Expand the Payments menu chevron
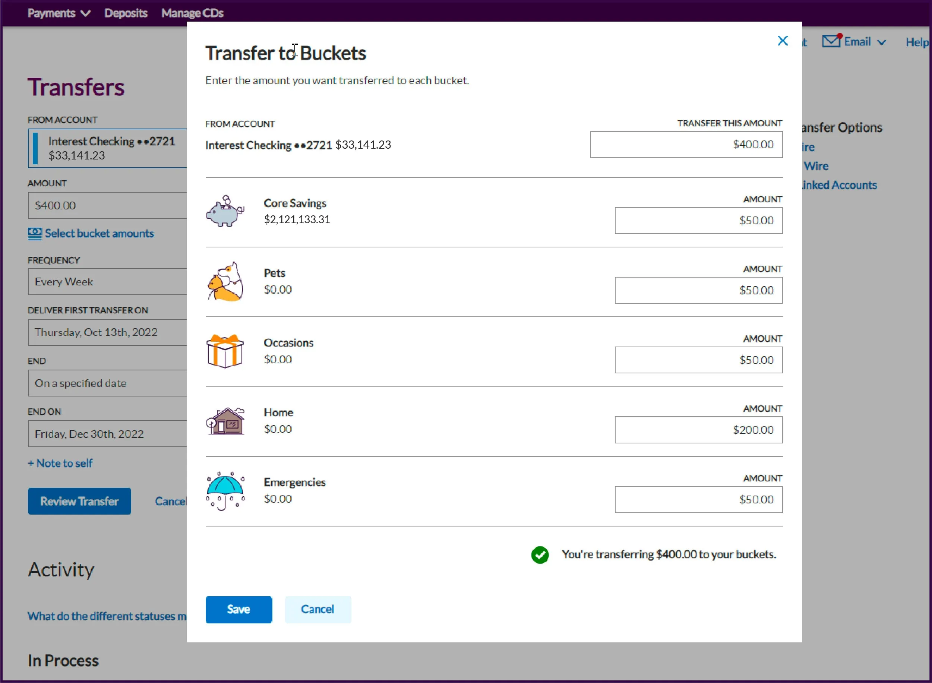Viewport: 932px width, 683px height. (x=86, y=14)
